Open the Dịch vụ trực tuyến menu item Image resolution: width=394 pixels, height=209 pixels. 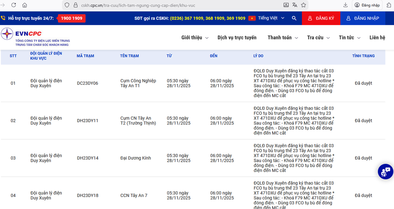[237, 38]
